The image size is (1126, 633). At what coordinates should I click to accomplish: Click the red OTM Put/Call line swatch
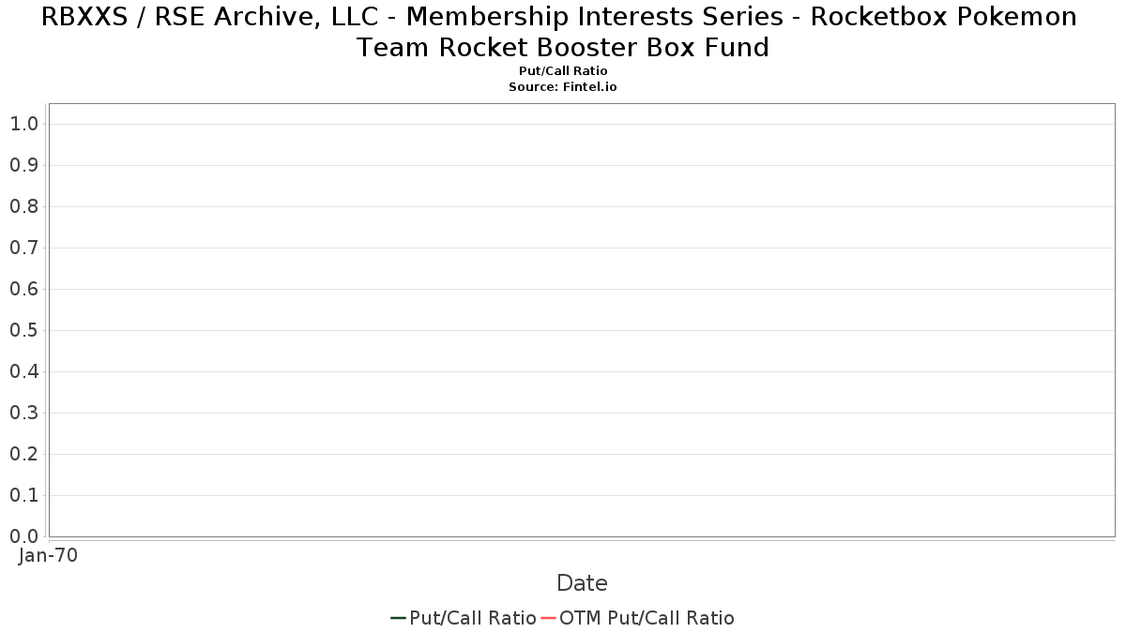coord(548,618)
